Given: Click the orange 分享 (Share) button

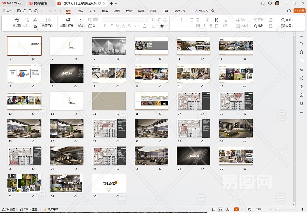Looking at the screenshot, I should [x=299, y=11].
